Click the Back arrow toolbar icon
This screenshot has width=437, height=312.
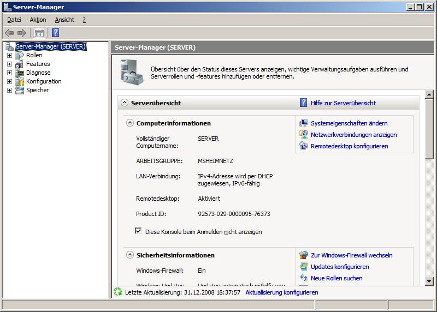(x=9, y=33)
